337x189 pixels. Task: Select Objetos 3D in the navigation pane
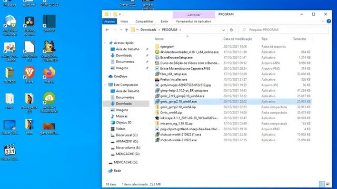124,122
